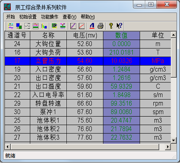Click the circuit board toolbar icon
This screenshot has height=163, width=180.
pos(54,26)
